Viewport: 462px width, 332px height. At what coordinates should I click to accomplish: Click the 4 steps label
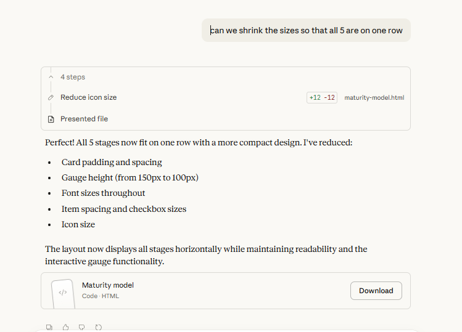73,77
